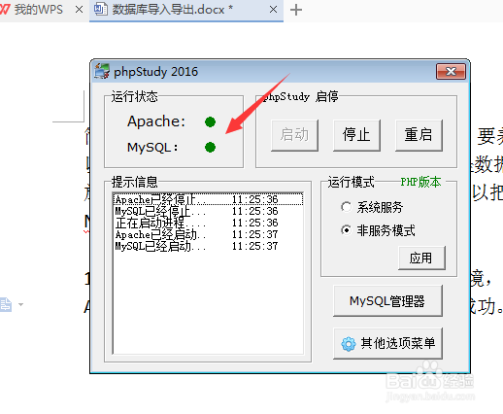
Task: Switch to 数据库导入导出.docx tab
Action: [186, 10]
